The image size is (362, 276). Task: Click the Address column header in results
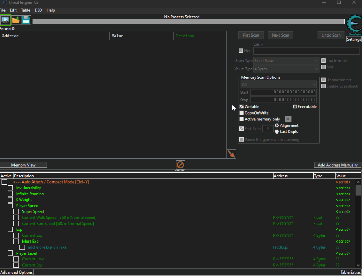pyautogui.click(x=55, y=36)
